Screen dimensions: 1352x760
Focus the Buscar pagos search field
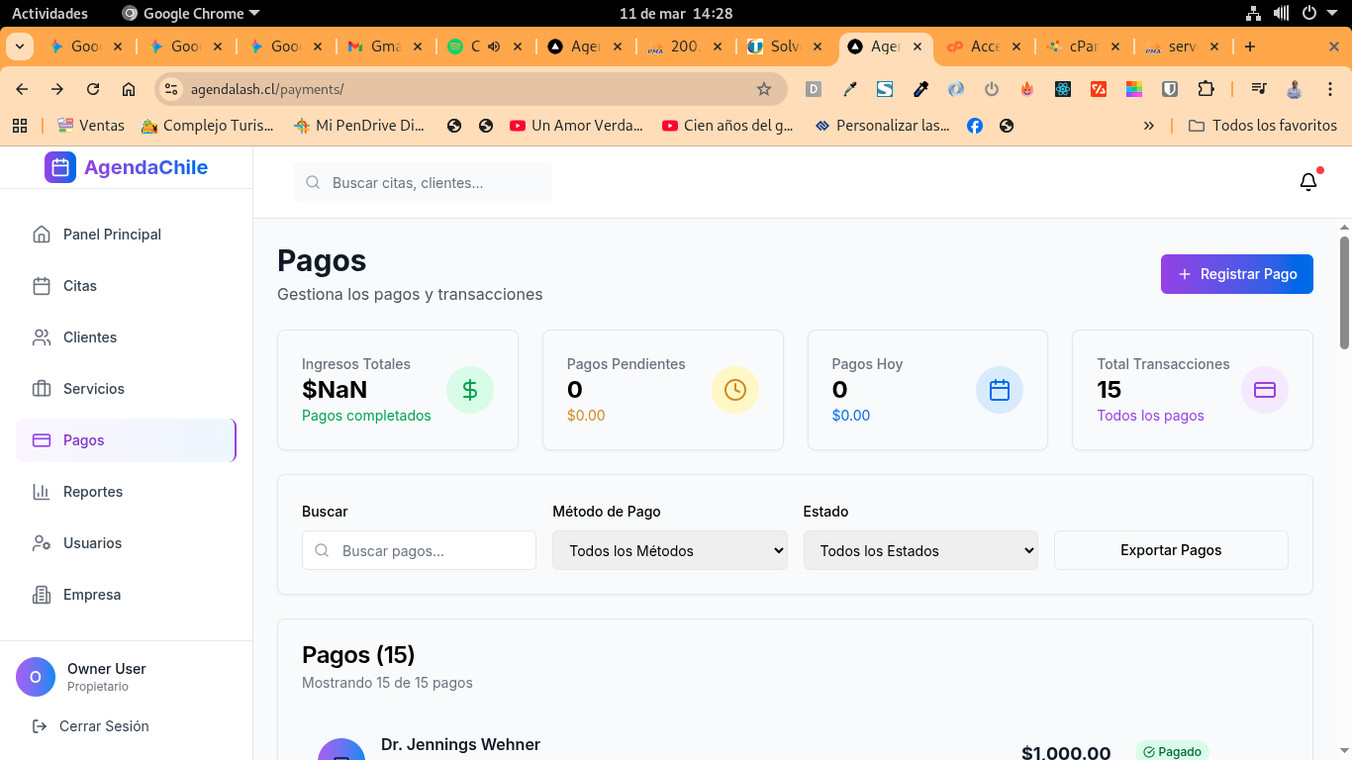click(431, 551)
